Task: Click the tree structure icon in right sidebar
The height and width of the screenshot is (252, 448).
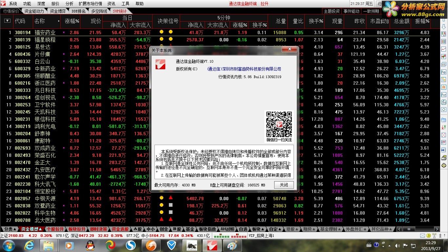Action: [443, 79]
